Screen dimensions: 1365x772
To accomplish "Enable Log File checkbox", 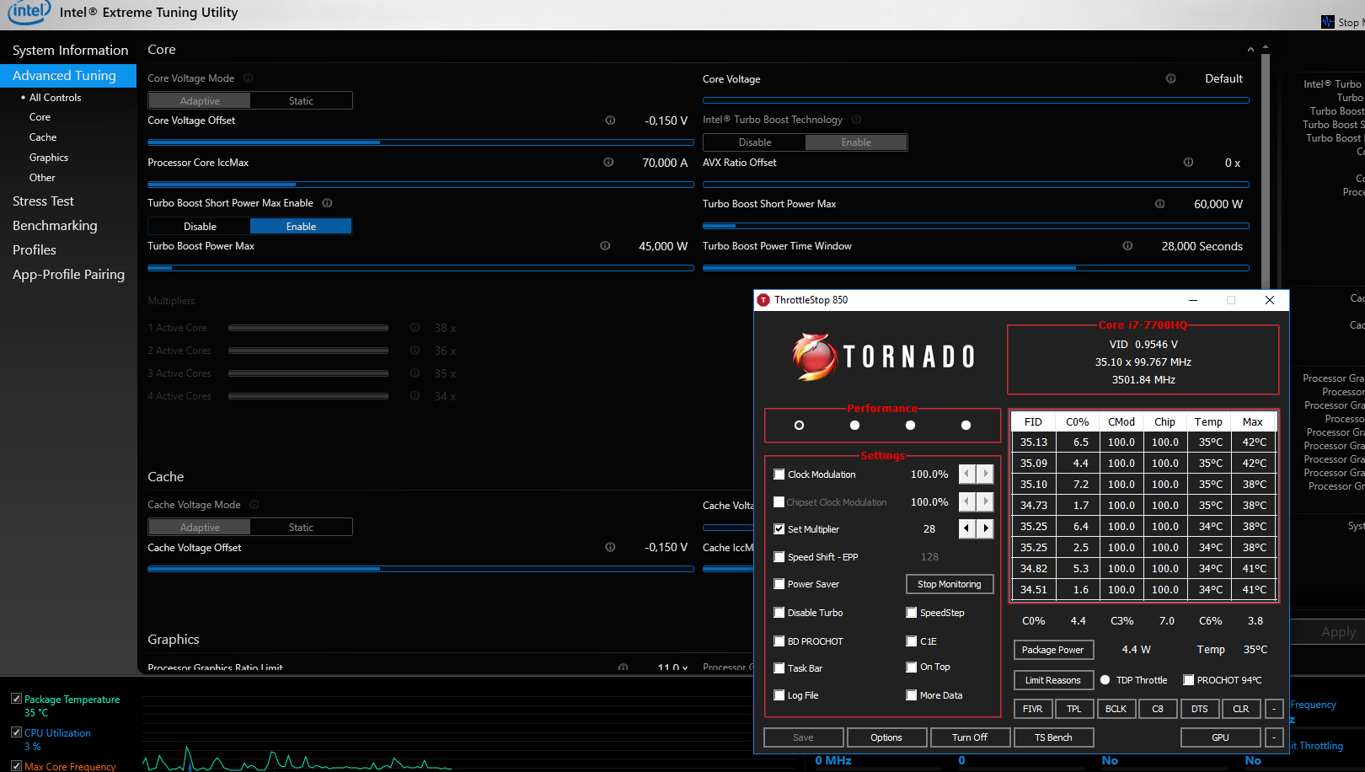I will point(779,695).
